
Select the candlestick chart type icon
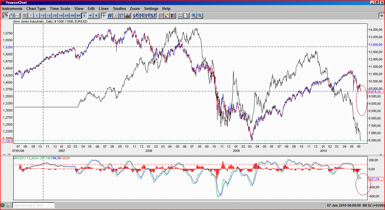(x=5, y=15)
